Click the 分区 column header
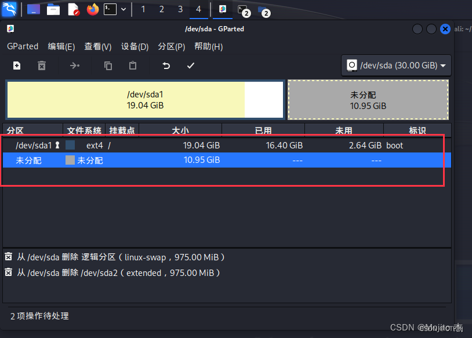This screenshot has height=338, width=472. (x=33, y=130)
